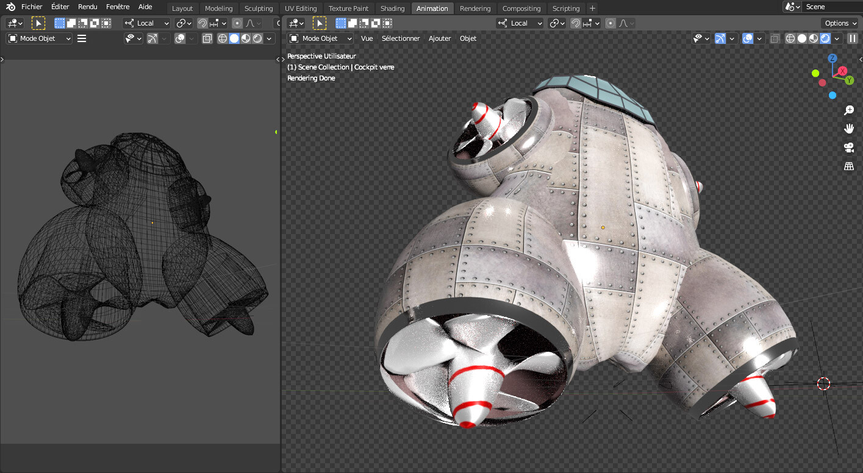Switch perspective/orthographic using the grid icon

click(x=848, y=166)
